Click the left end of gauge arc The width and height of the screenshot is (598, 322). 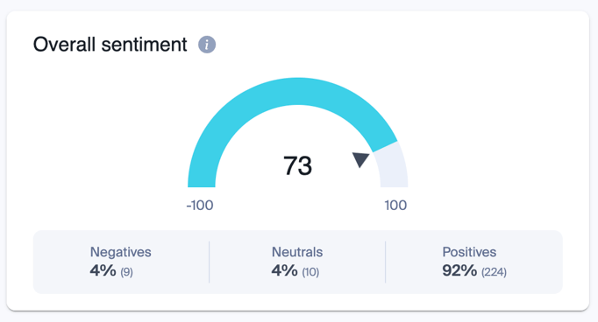point(202,183)
